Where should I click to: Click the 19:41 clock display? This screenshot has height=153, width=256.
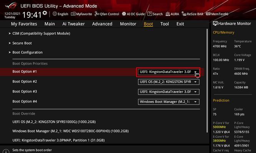[x=32, y=15]
